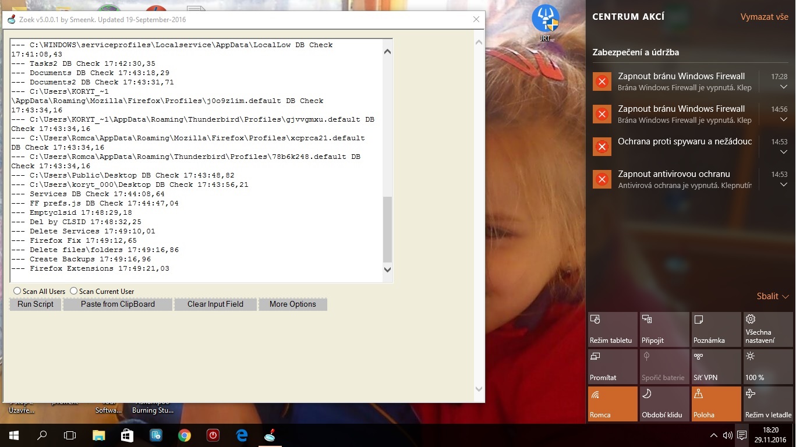
Task: Launch Microsoft Edge from the taskbar
Action: (x=242, y=435)
